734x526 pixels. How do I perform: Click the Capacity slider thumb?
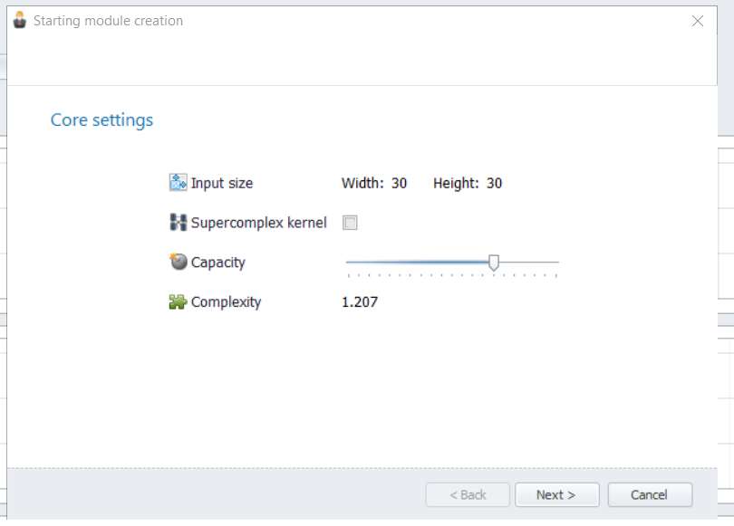point(493,263)
